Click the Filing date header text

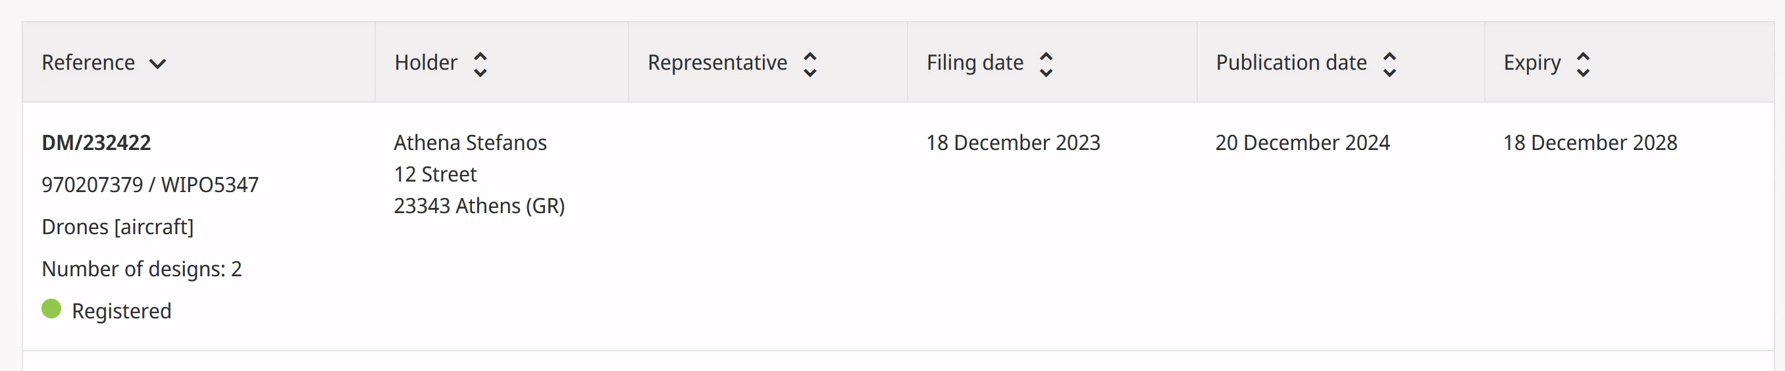(x=975, y=63)
